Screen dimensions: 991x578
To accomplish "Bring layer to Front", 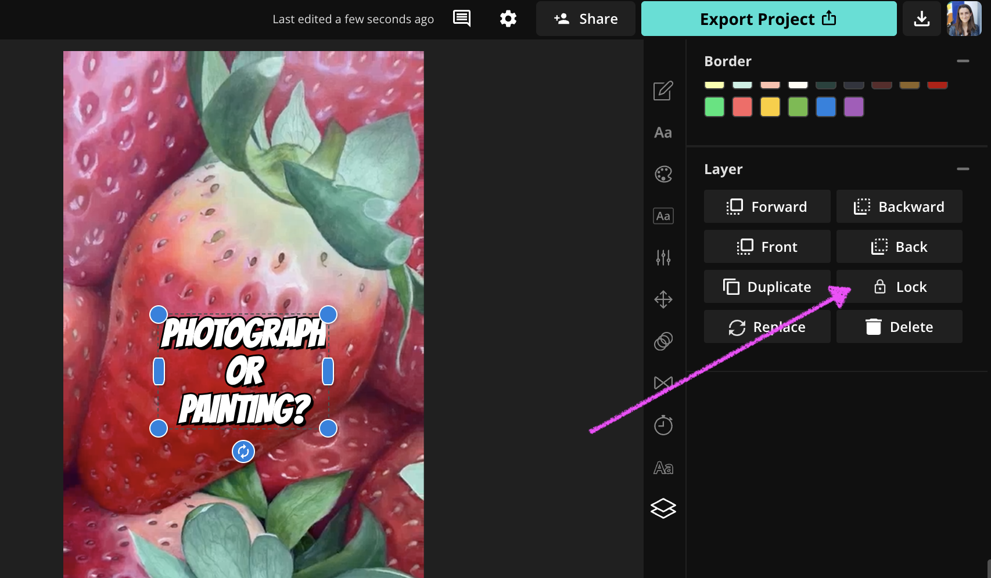I will (767, 247).
